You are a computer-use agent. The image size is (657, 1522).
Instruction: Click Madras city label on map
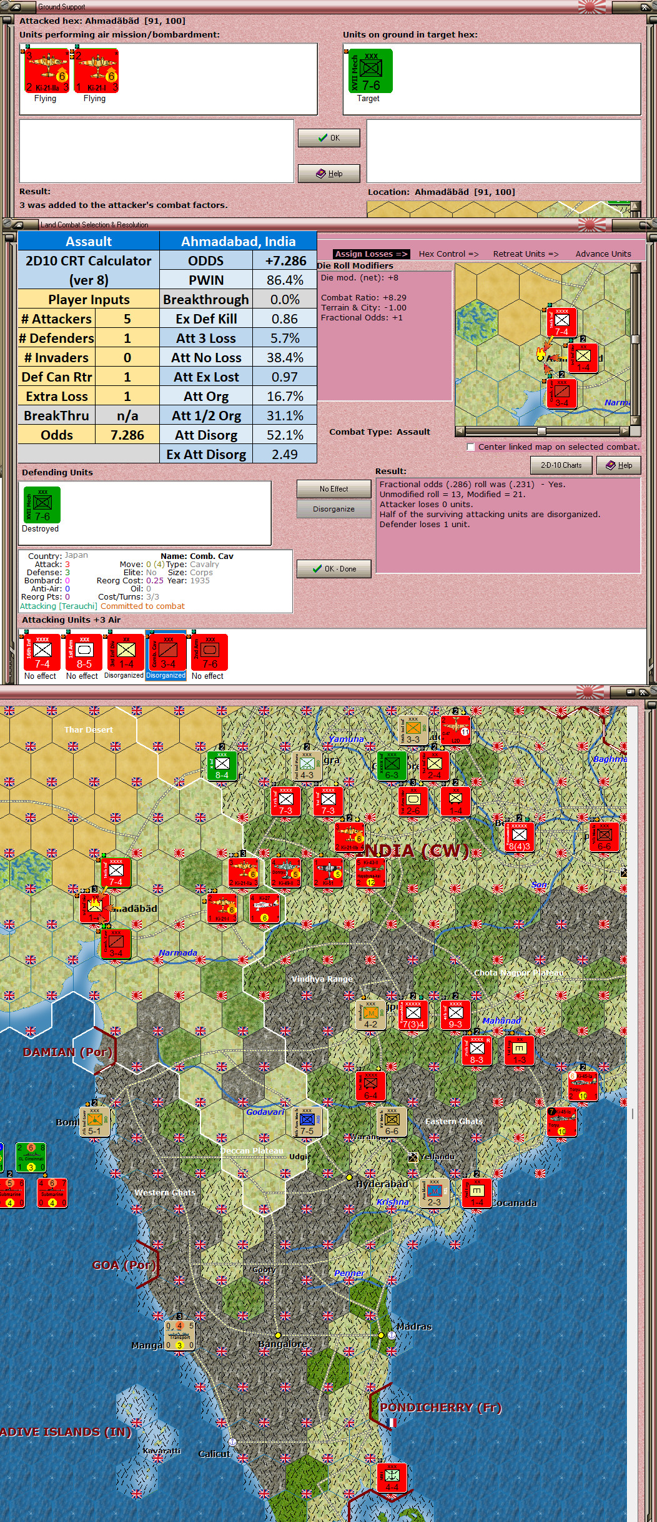pyautogui.click(x=414, y=1327)
